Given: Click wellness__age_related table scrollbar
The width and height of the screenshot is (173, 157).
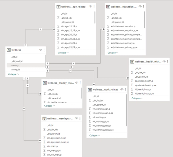Looking at the screenshot, I should 95,18.
